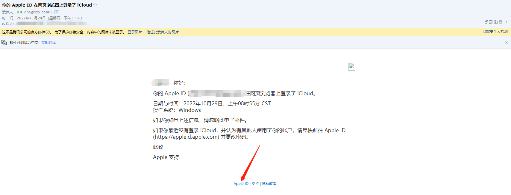Click the line 操作系统：Windows
The height and width of the screenshot is (195, 511).
(x=177, y=110)
